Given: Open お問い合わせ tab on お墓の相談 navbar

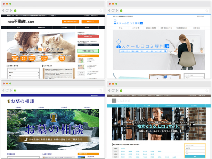Looking at the screenshot, I should point(87,107).
